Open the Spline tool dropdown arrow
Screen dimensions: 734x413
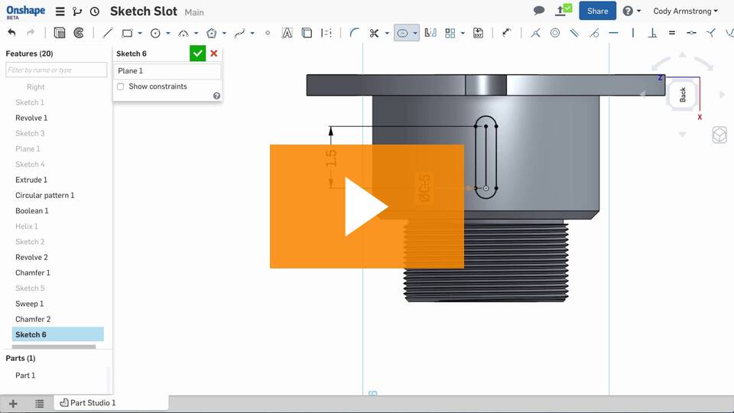coord(252,33)
